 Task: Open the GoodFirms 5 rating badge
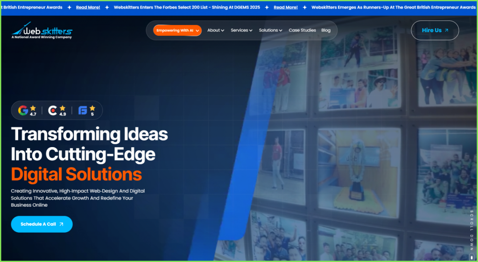pos(87,110)
